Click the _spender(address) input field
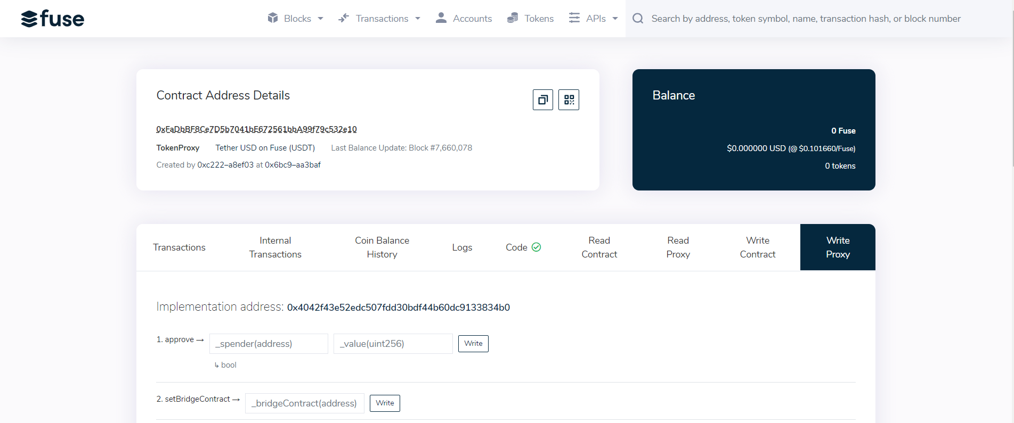 coord(269,344)
